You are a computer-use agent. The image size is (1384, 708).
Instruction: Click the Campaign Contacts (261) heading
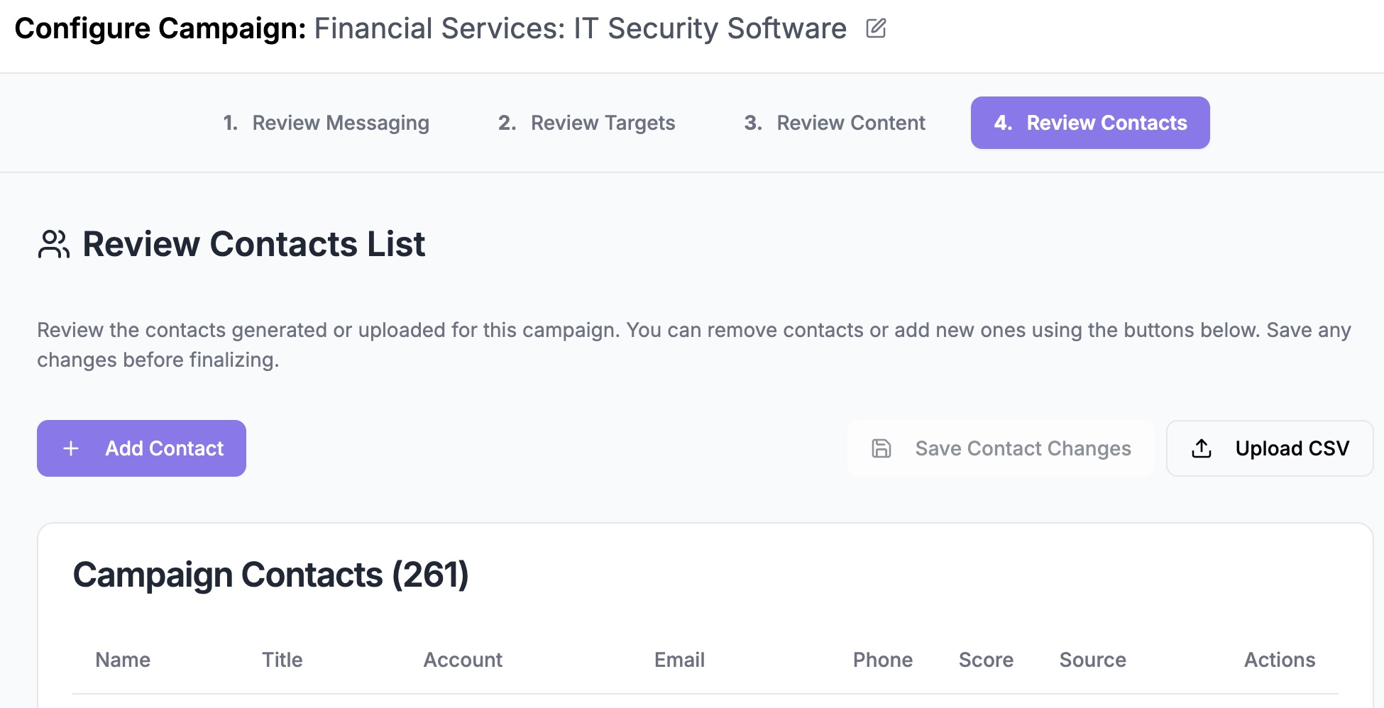pos(270,575)
